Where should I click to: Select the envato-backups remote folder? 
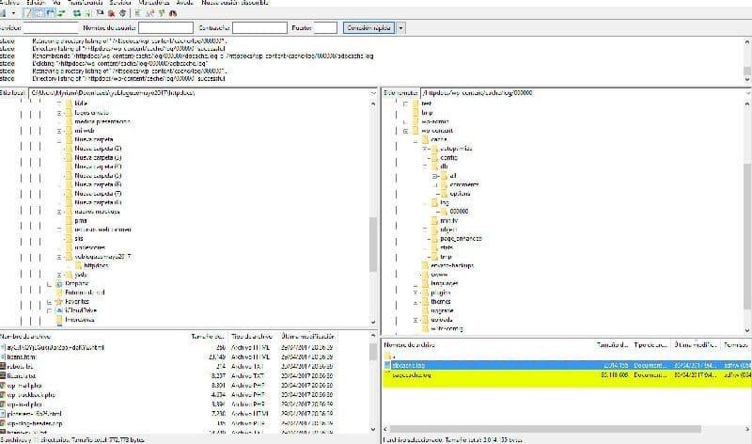[452, 265]
